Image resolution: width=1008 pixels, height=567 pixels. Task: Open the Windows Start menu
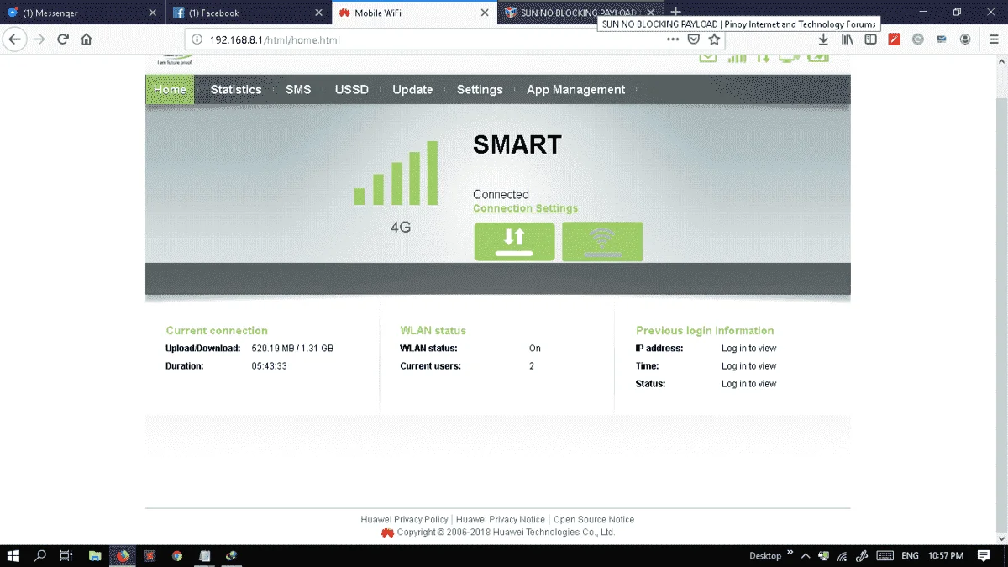(x=13, y=555)
